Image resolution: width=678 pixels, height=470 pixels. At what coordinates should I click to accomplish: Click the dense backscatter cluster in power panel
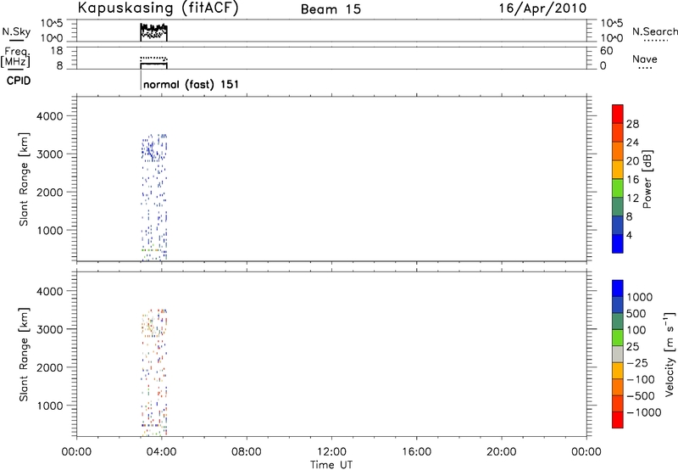pyautogui.click(x=150, y=152)
